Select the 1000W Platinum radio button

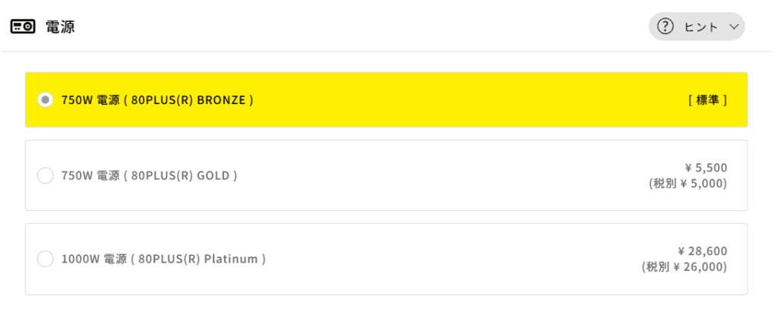click(x=45, y=259)
